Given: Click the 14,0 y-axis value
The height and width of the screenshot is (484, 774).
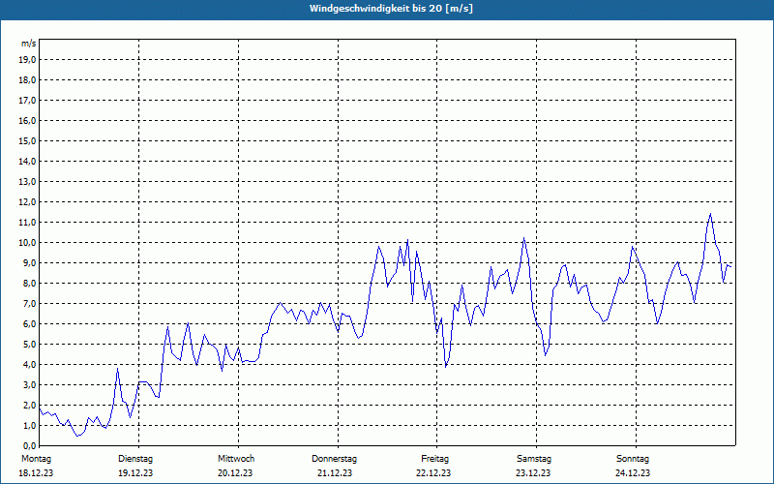Looking at the screenshot, I should click(x=27, y=161).
